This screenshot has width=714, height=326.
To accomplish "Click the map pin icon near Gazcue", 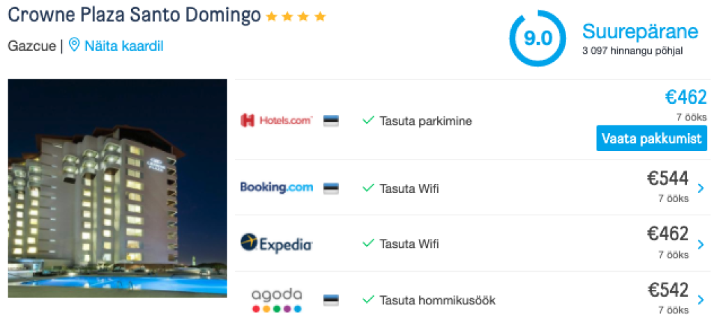I will pos(75,46).
